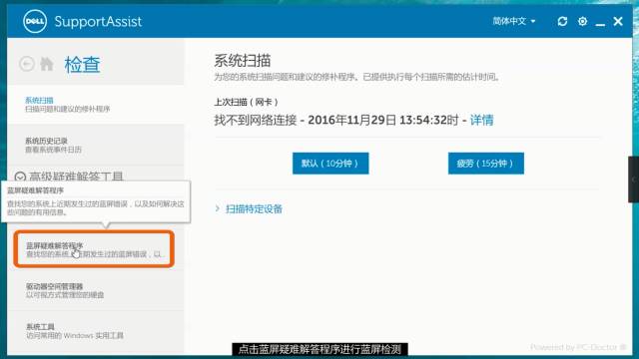This screenshot has width=639, height=359.
Task: Start the 疲劳（15分钟）scan
Action: [x=486, y=164]
